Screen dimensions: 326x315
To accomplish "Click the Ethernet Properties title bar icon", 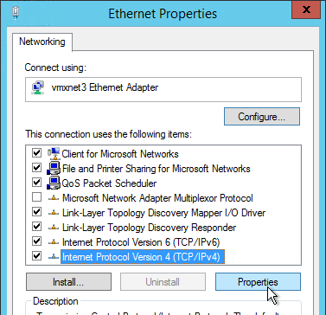I will coord(16,13).
